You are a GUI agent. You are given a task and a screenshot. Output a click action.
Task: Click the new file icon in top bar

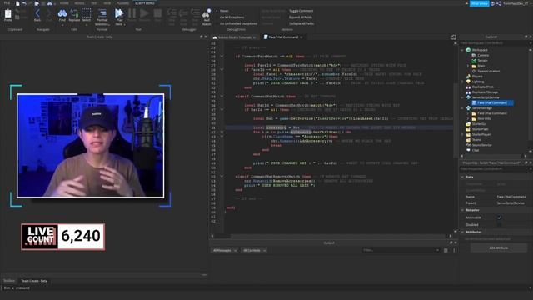[17, 3]
